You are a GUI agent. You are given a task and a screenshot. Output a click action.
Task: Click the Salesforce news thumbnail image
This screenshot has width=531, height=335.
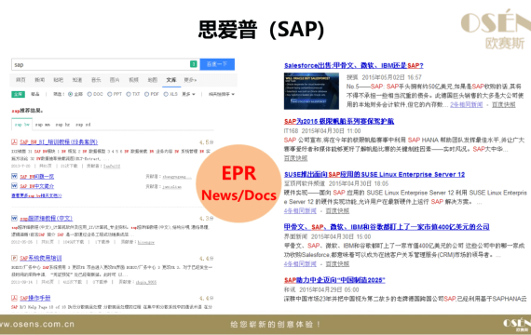pyautogui.click(x=311, y=91)
